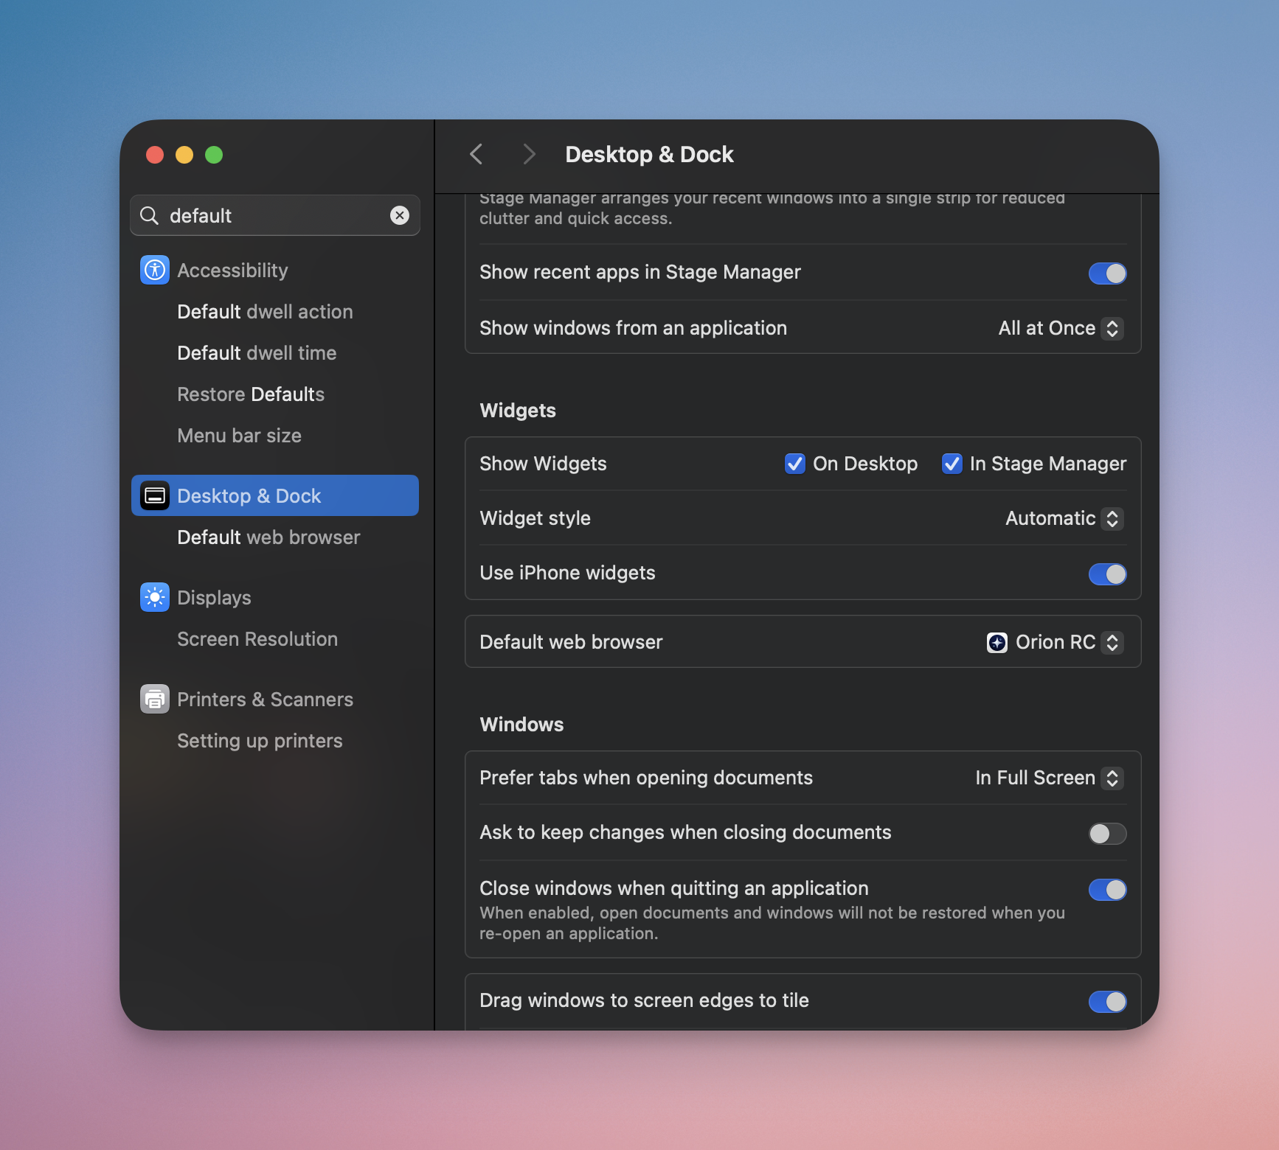1279x1150 pixels.
Task: Open Prefer tabs In Full Screen dropdown
Action: 1048,778
